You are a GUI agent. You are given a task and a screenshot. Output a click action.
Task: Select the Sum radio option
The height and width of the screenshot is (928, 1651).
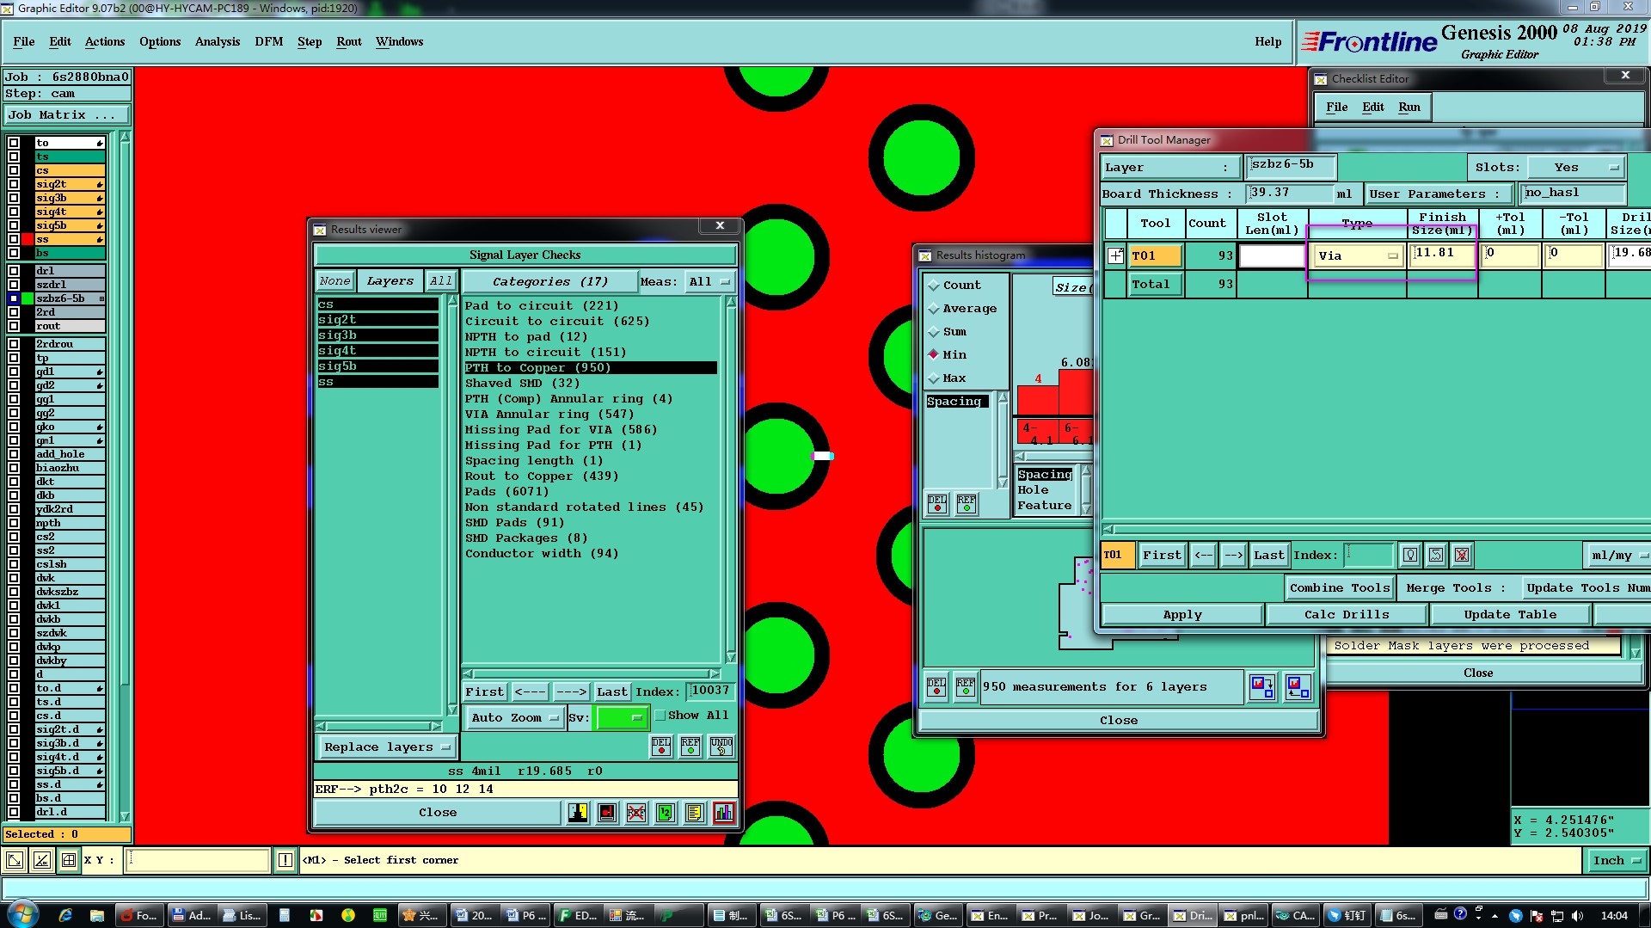coord(934,332)
